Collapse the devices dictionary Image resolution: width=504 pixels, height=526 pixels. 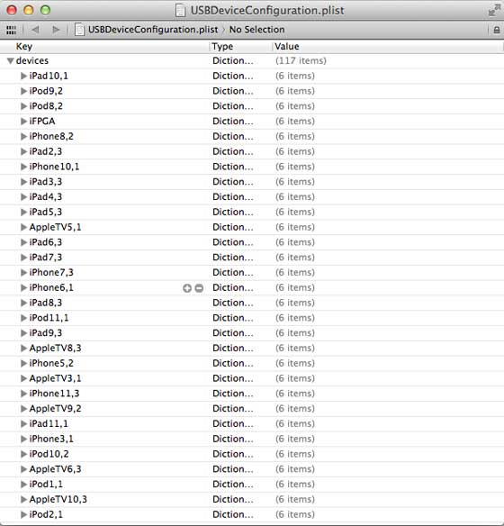click(x=11, y=60)
